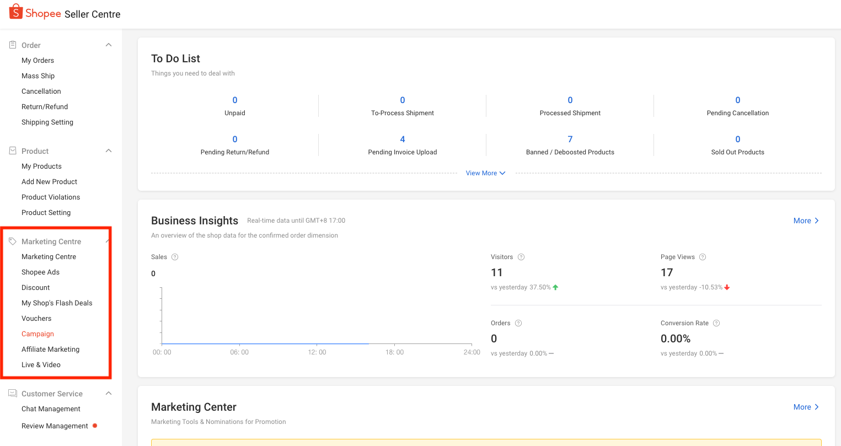Open More link in Marketing Center
The width and height of the screenshot is (841, 446).
806,407
